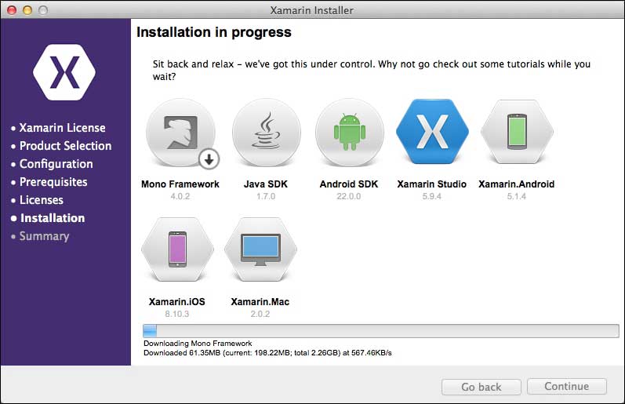Click the Xamarin.Android green phone icon
The image size is (625, 404).
click(517, 131)
